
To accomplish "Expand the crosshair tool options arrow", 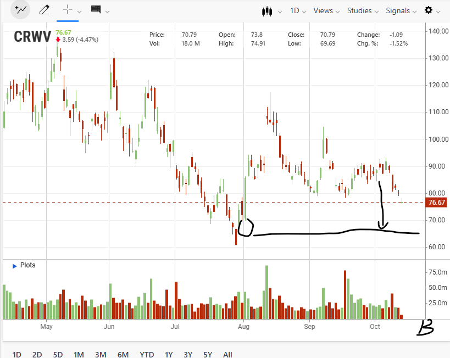I will tap(80, 12).
